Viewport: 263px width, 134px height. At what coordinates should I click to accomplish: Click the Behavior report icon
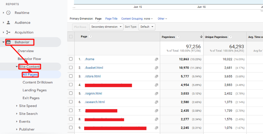[x=9, y=42]
